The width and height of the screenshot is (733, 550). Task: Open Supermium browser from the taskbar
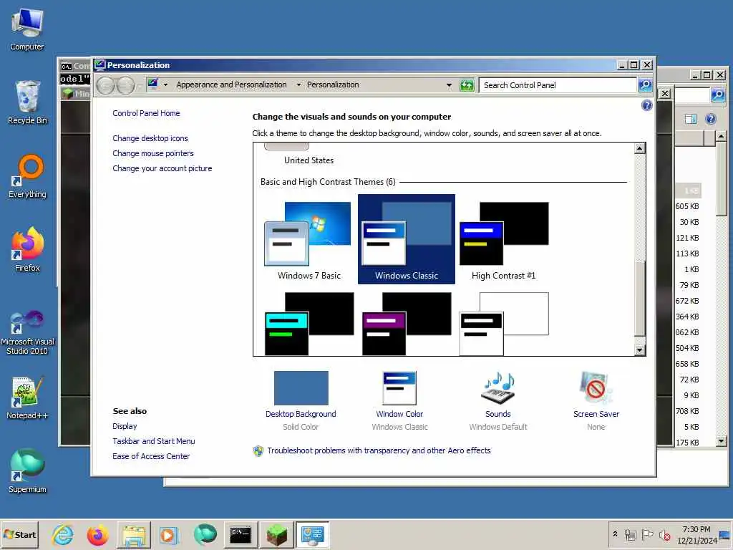(x=205, y=535)
